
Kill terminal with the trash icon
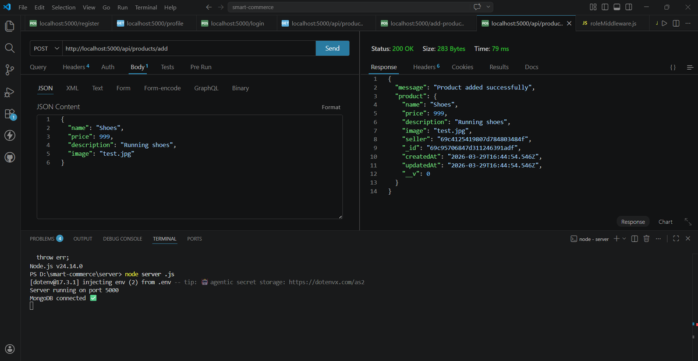pos(647,239)
